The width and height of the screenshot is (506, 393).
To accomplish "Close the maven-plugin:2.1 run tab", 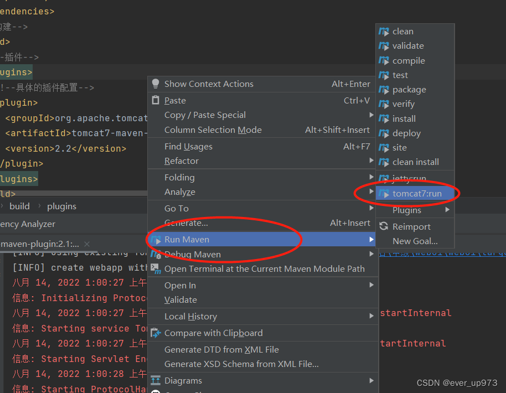I will click(x=87, y=244).
